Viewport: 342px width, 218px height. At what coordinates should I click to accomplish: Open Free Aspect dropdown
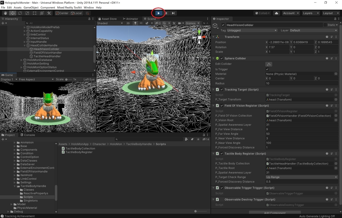tap(36, 79)
